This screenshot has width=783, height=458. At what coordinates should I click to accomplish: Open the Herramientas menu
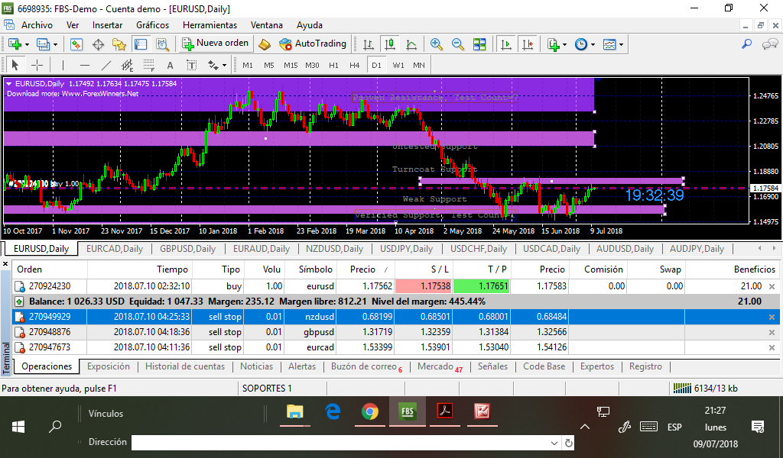(x=210, y=25)
